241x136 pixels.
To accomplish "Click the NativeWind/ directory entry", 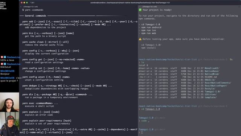I will coord(212,74).
